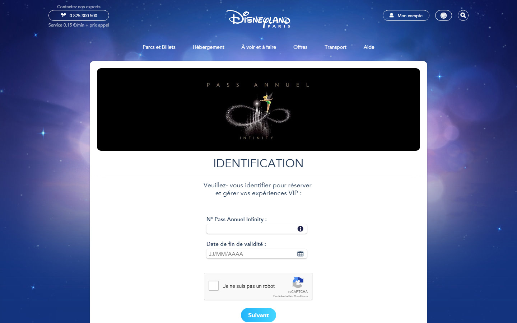Expand the Transport menu

tap(335, 47)
